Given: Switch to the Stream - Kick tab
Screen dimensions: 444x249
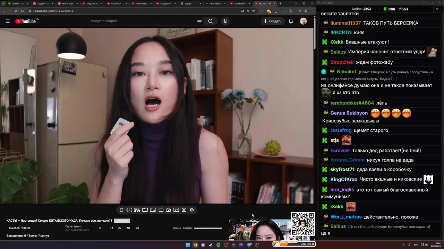Looking at the screenshot, I should tap(18, 3).
